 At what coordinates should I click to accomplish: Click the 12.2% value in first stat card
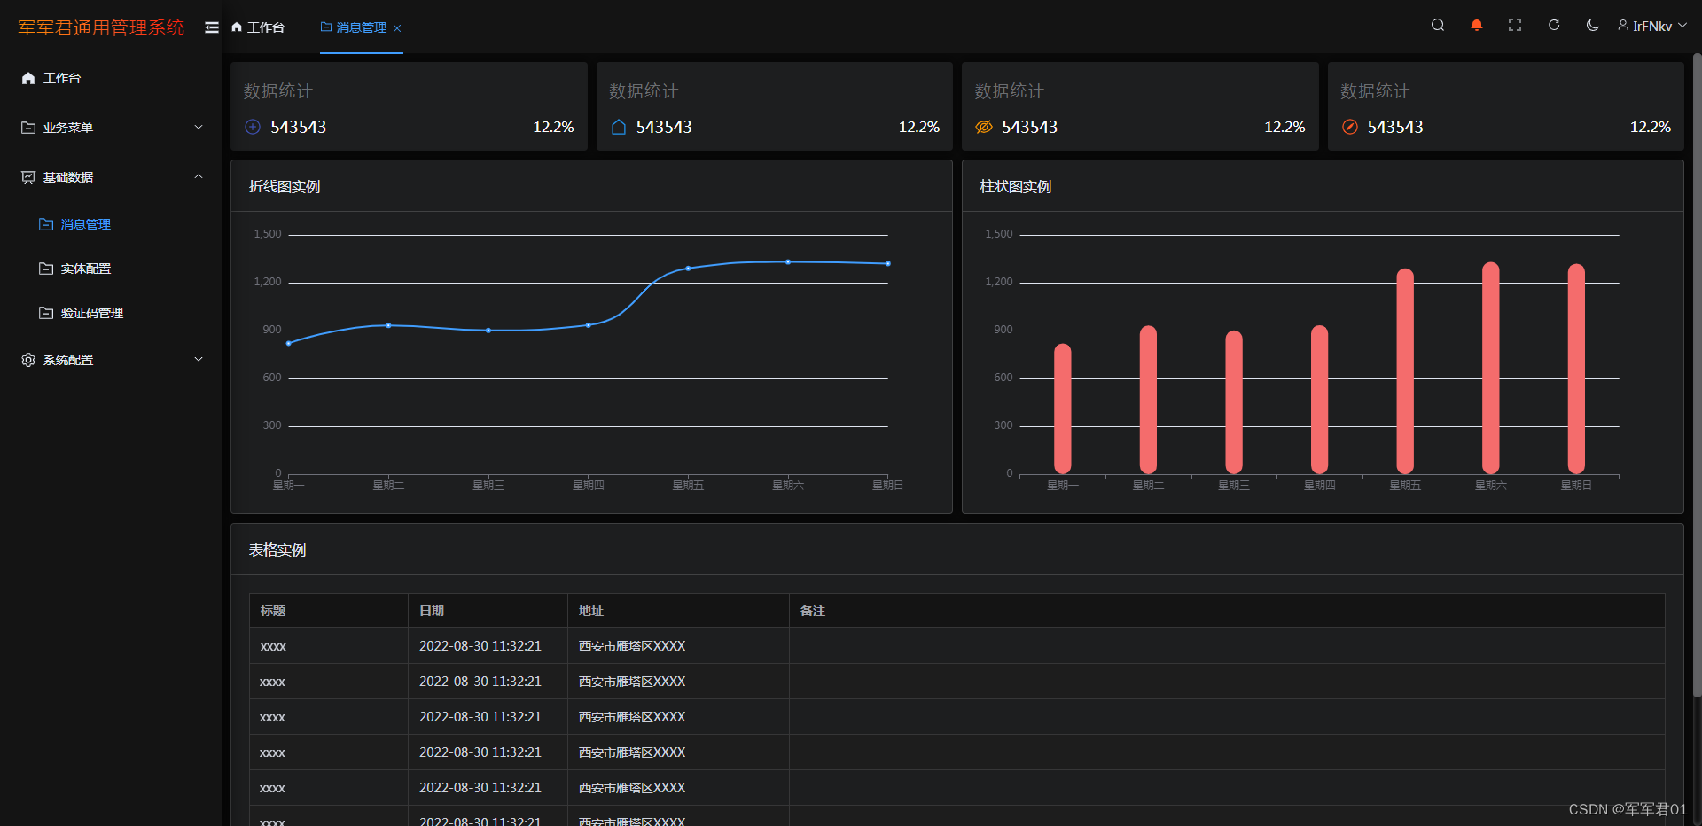[x=553, y=127]
